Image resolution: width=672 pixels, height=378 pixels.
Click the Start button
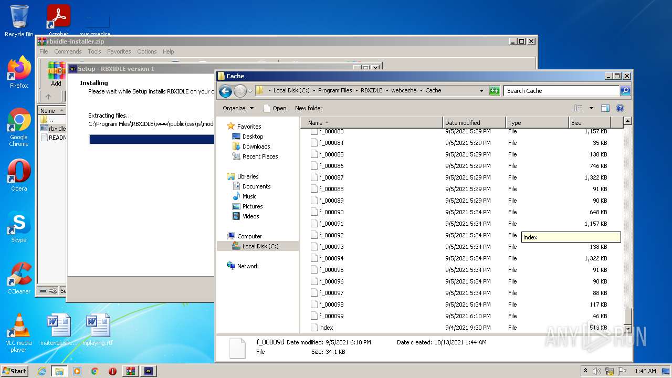[14, 371]
